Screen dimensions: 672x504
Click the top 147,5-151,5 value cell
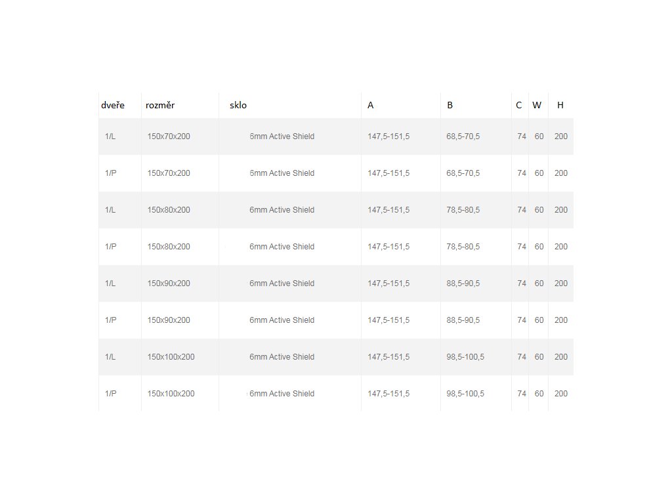click(388, 136)
